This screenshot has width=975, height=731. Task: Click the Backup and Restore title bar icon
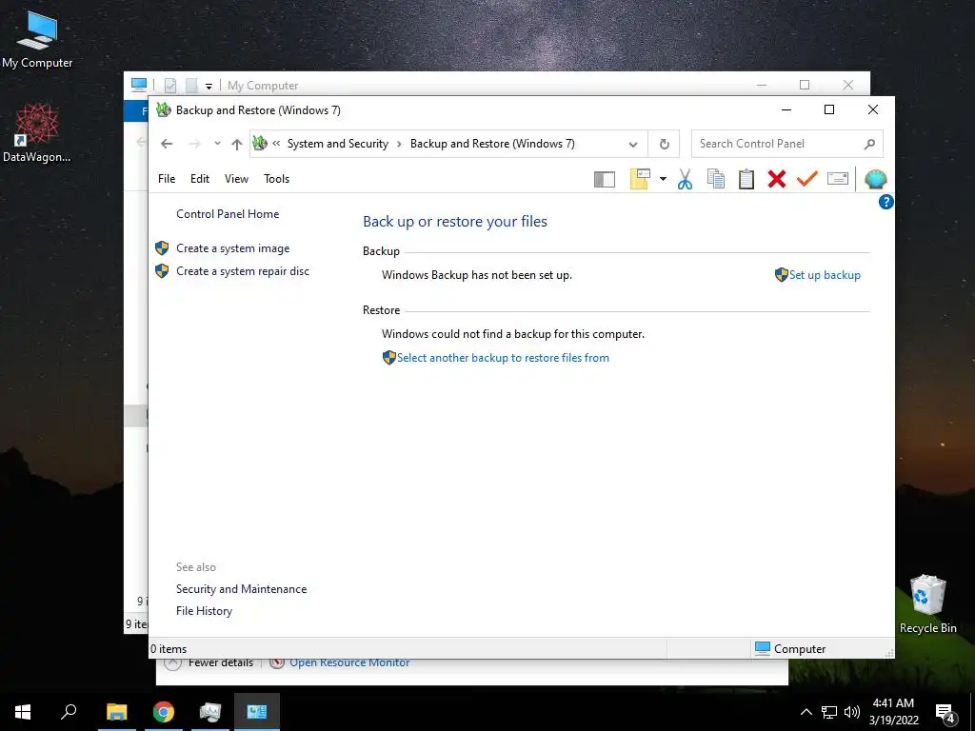point(164,110)
